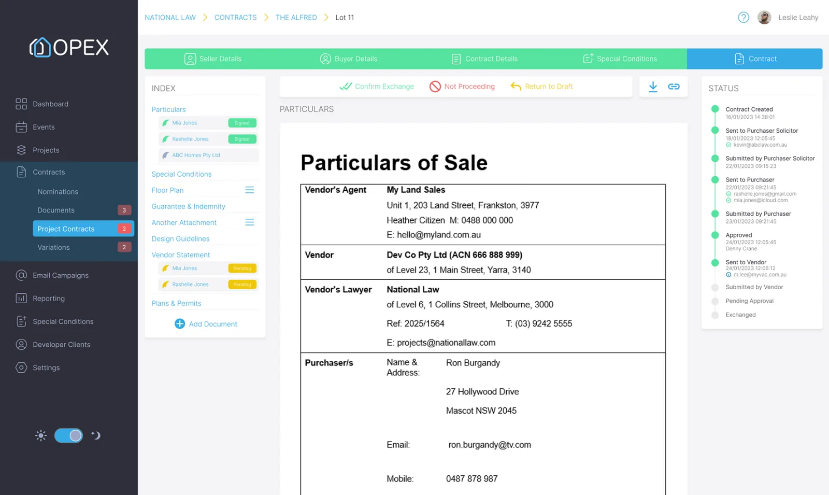
Task: Click m.lee@myvac.com.au in status
Action: point(760,275)
